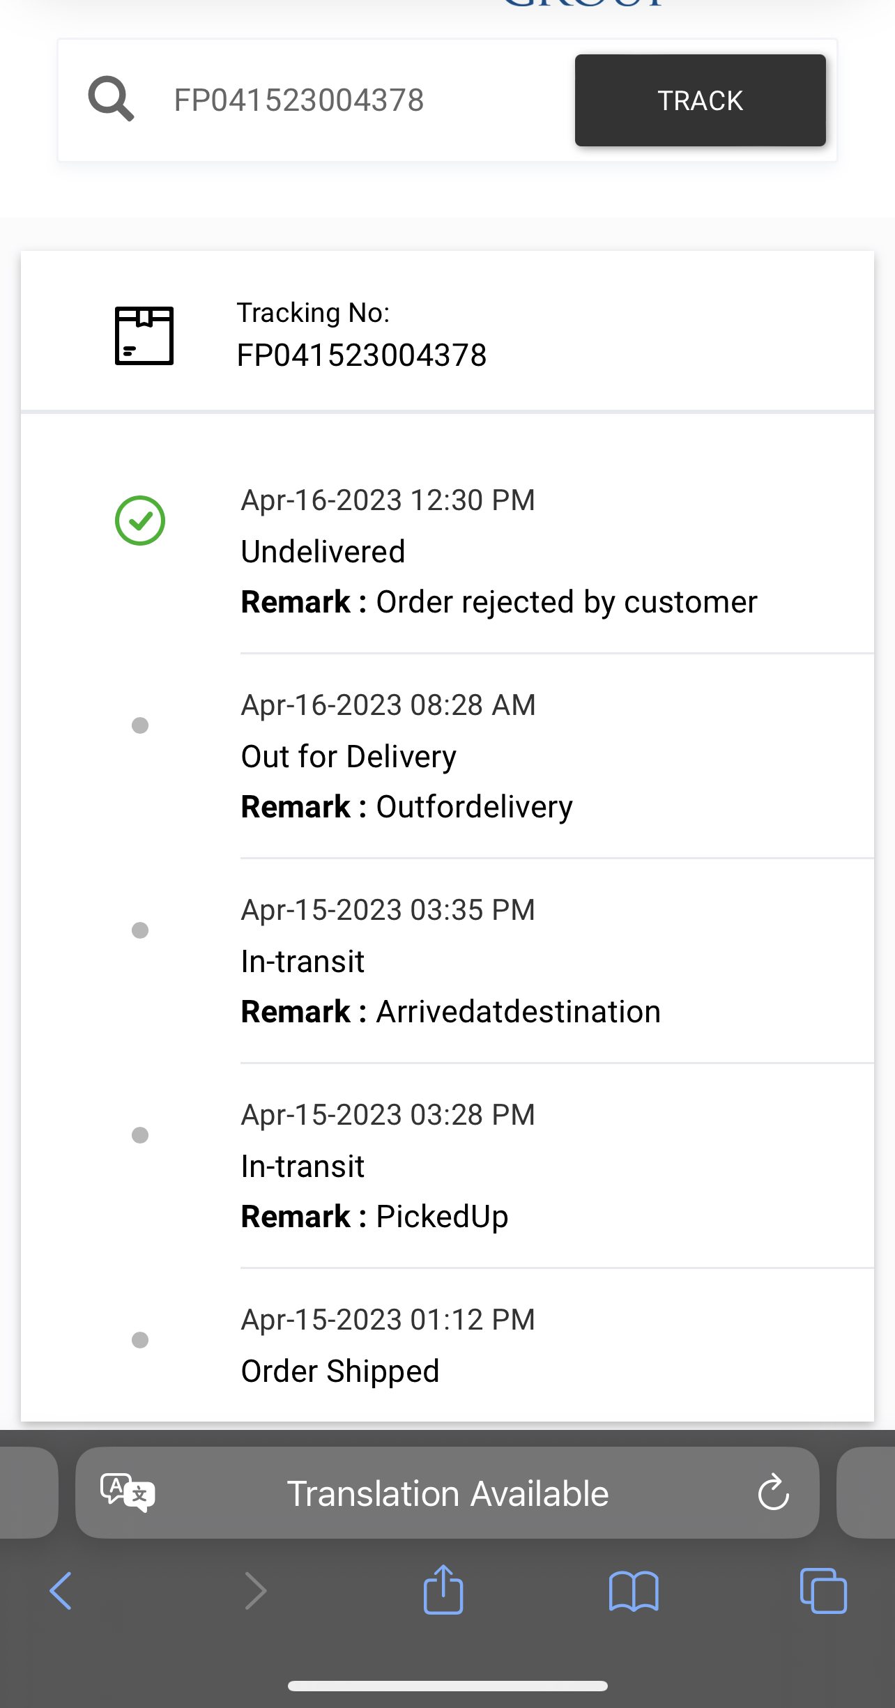Tap the Translation Available address bar
The height and width of the screenshot is (1708, 895).
(447, 1493)
